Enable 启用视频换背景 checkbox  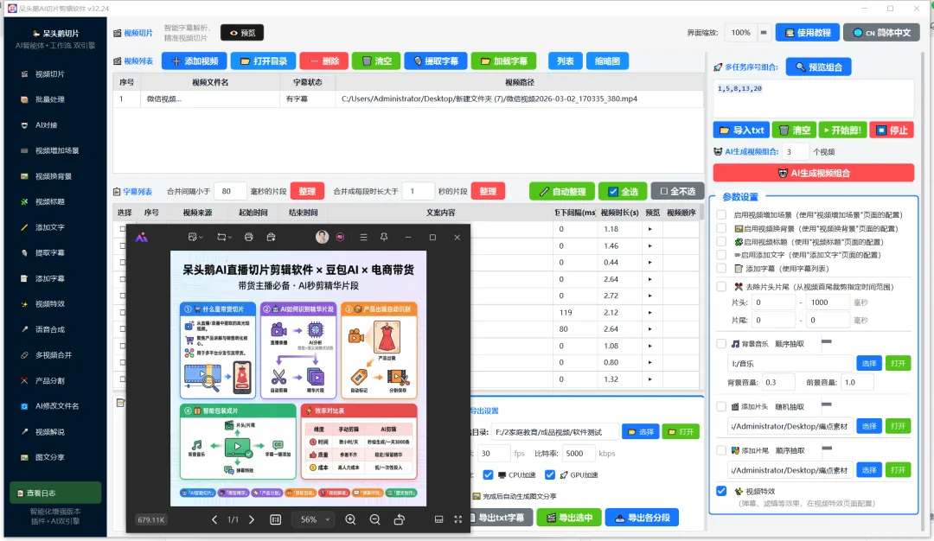pyautogui.click(x=721, y=228)
